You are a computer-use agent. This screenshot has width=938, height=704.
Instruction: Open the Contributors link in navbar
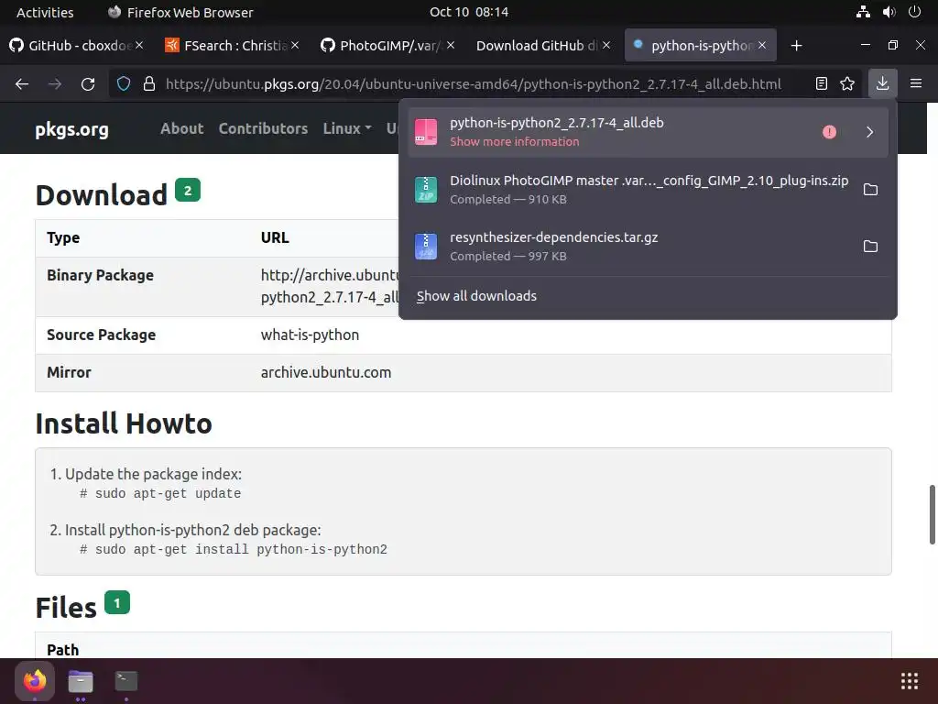coord(263,128)
